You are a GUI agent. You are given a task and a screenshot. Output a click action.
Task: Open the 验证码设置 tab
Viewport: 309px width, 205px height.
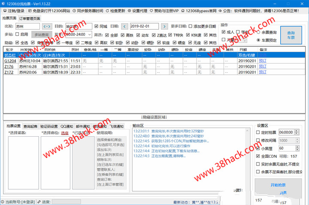coord(49,126)
